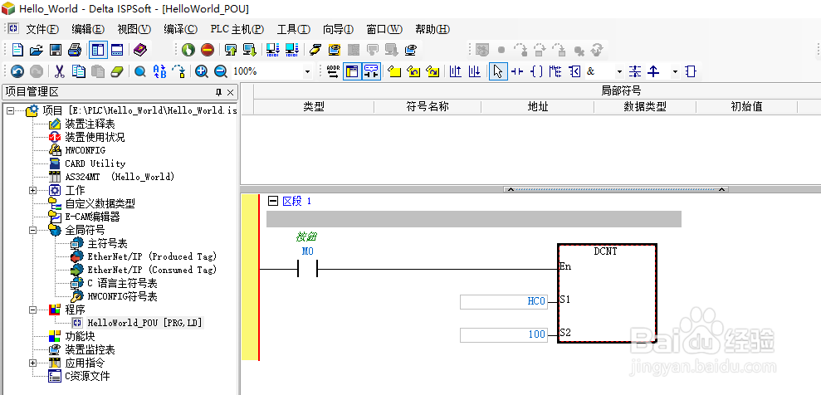The image size is (821, 395).
Task: Open the 文件(F) menu
Action: (42, 29)
